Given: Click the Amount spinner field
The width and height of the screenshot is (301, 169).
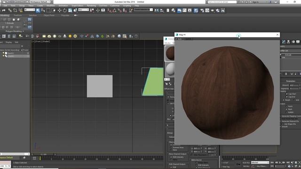Looking at the screenshot, I should [294, 85].
